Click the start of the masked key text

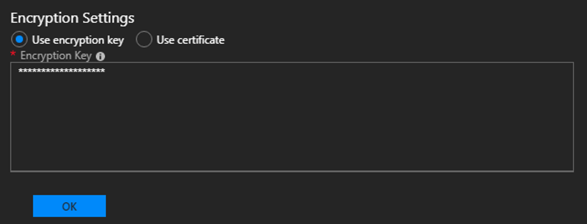[18, 71]
